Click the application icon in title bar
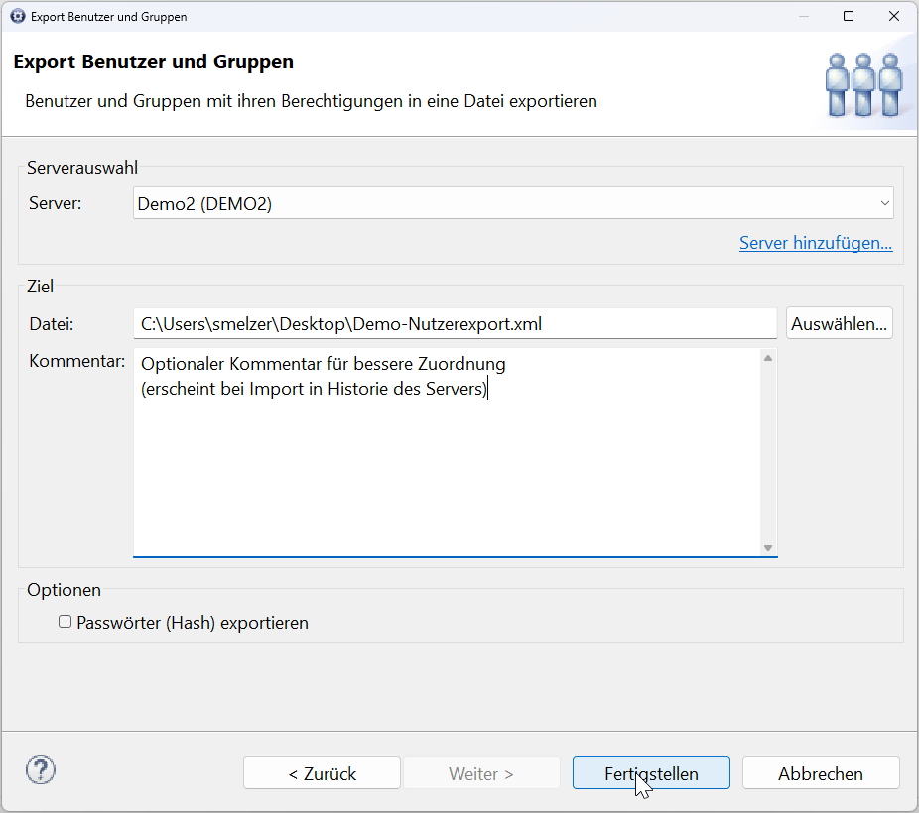The height and width of the screenshot is (813, 919). pyautogui.click(x=18, y=16)
